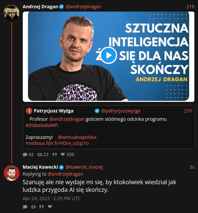Viewport: 198px width, 213px height.
Task: Open the Apr 24, 2023 timestamp link
Action: [51, 198]
